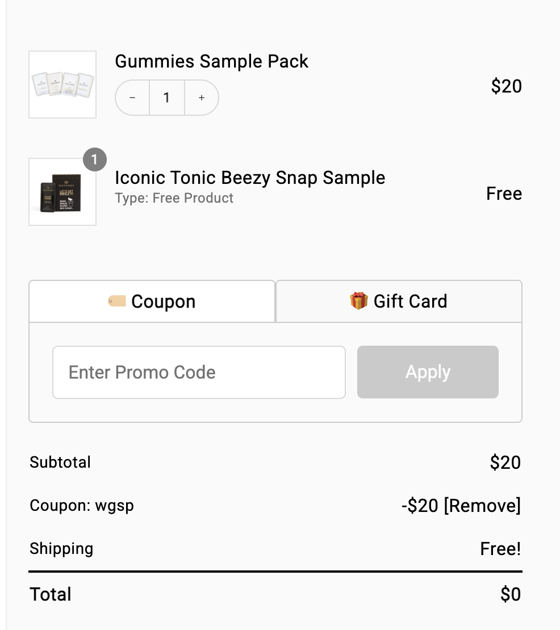Switch to the Coupon tab
This screenshot has height=630, width=560.
pyautogui.click(x=152, y=301)
